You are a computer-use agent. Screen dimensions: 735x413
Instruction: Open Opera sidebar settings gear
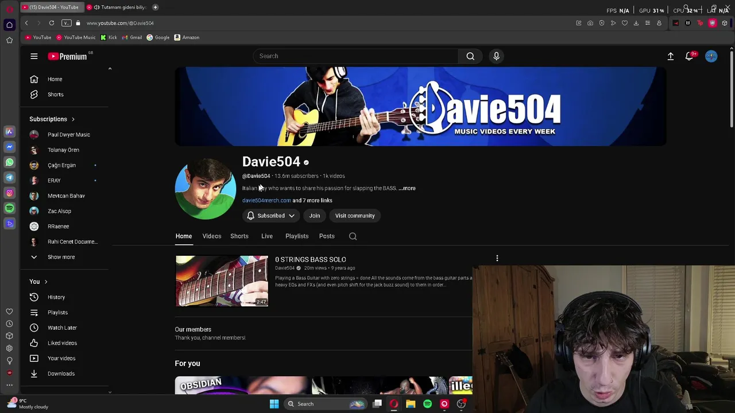click(x=9, y=348)
